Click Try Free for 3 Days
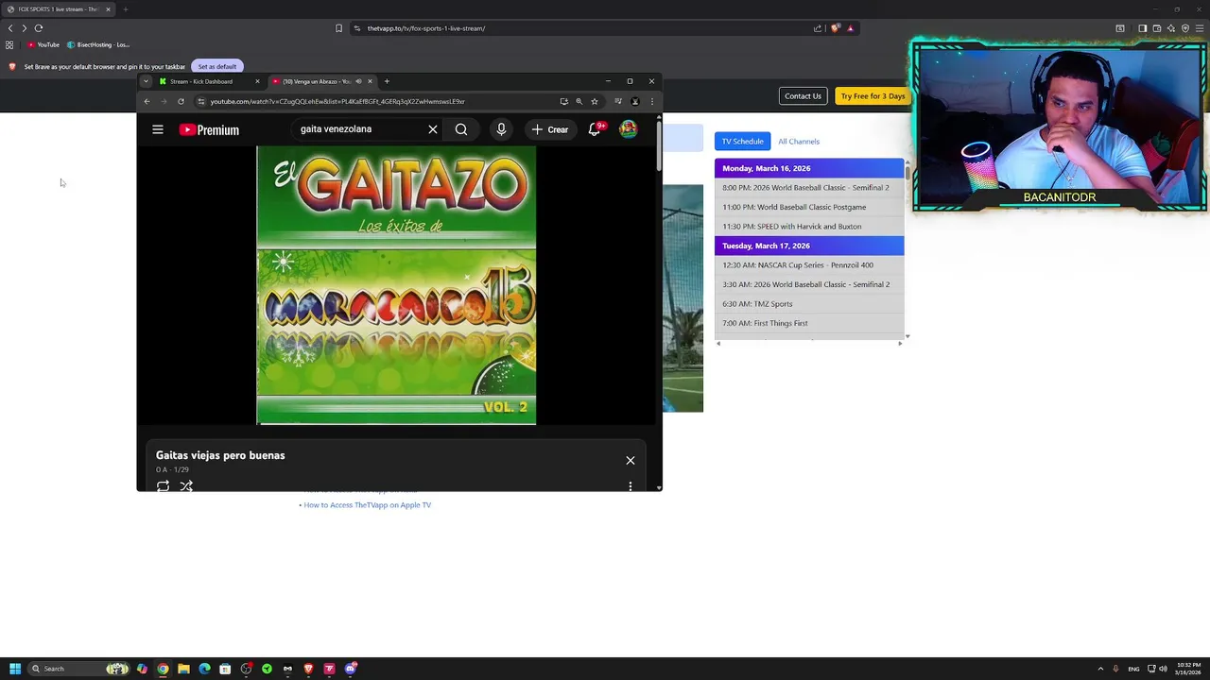This screenshot has width=1210, height=680. 873,95
